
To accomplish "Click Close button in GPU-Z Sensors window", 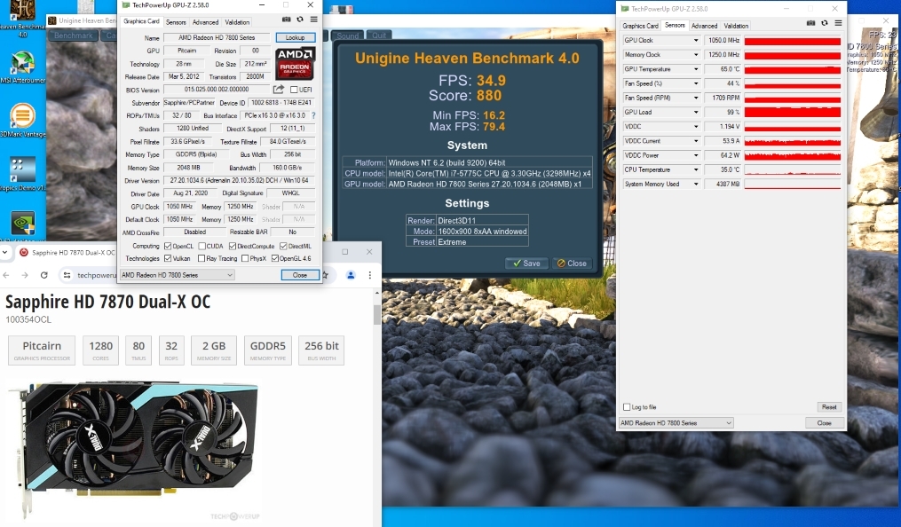I will [x=825, y=422].
